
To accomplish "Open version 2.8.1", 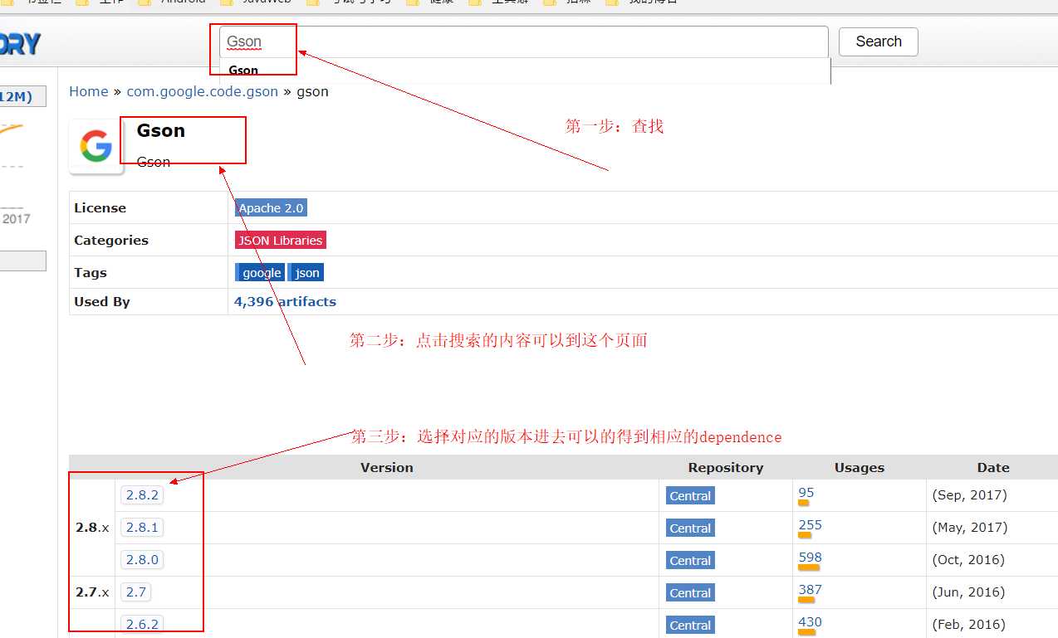I will point(142,528).
